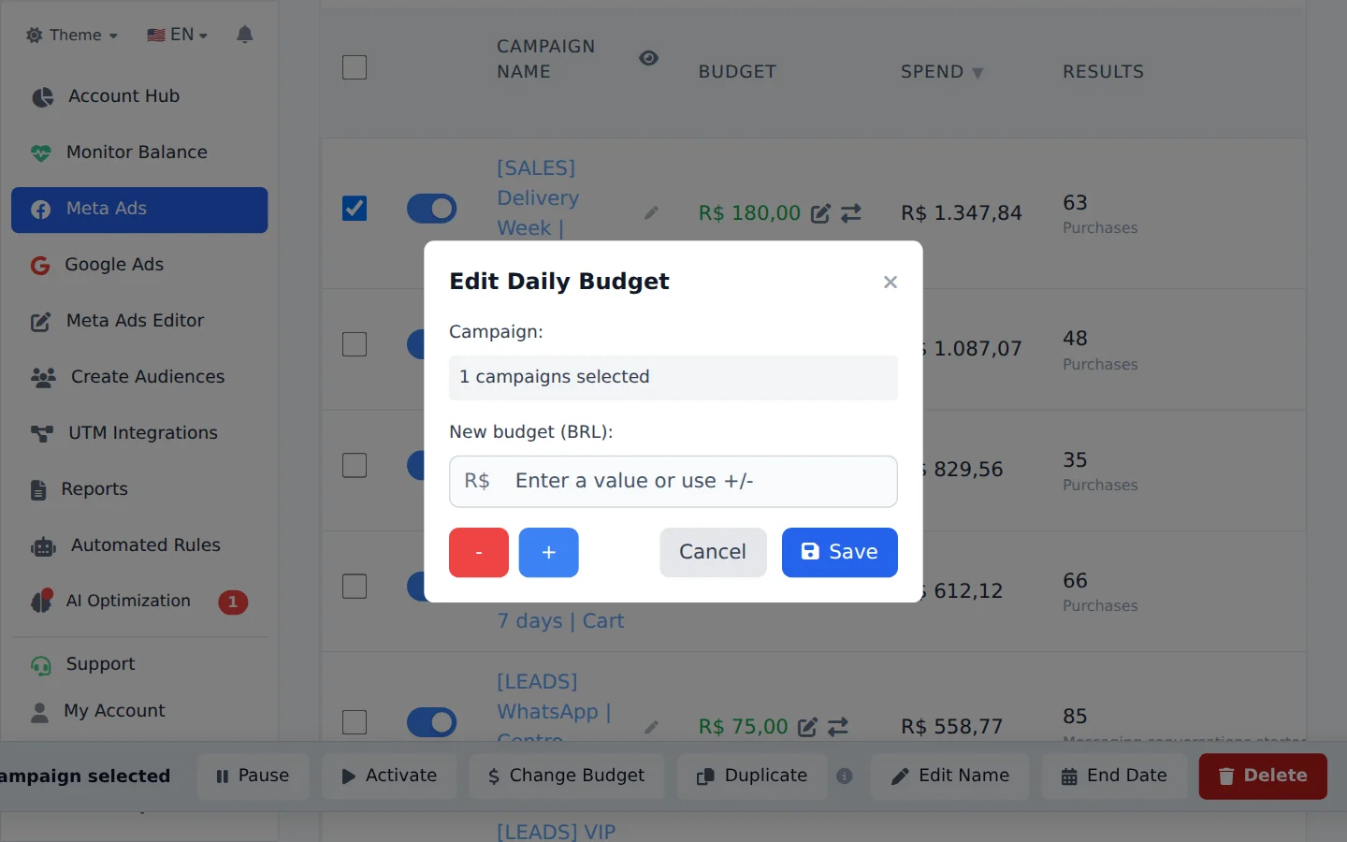
Task: Click the Duplicate button
Action: tap(752, 776)
